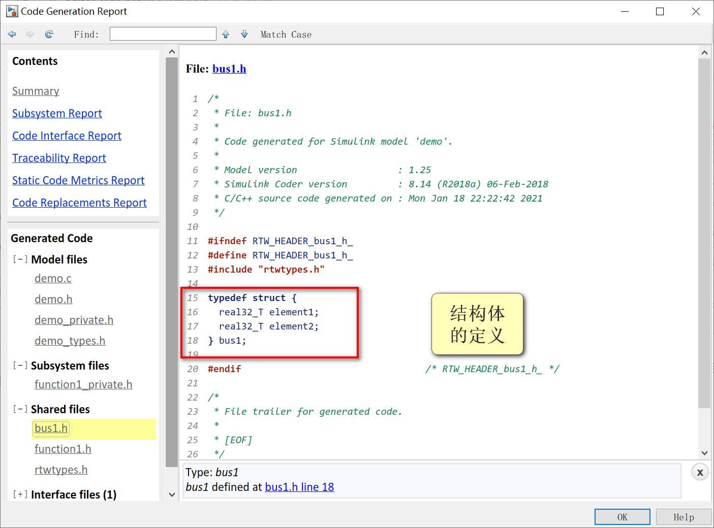Click the back navigation arrow
Image resolution: width=714 pixels, height=528 pixels.
pos(12,34)
